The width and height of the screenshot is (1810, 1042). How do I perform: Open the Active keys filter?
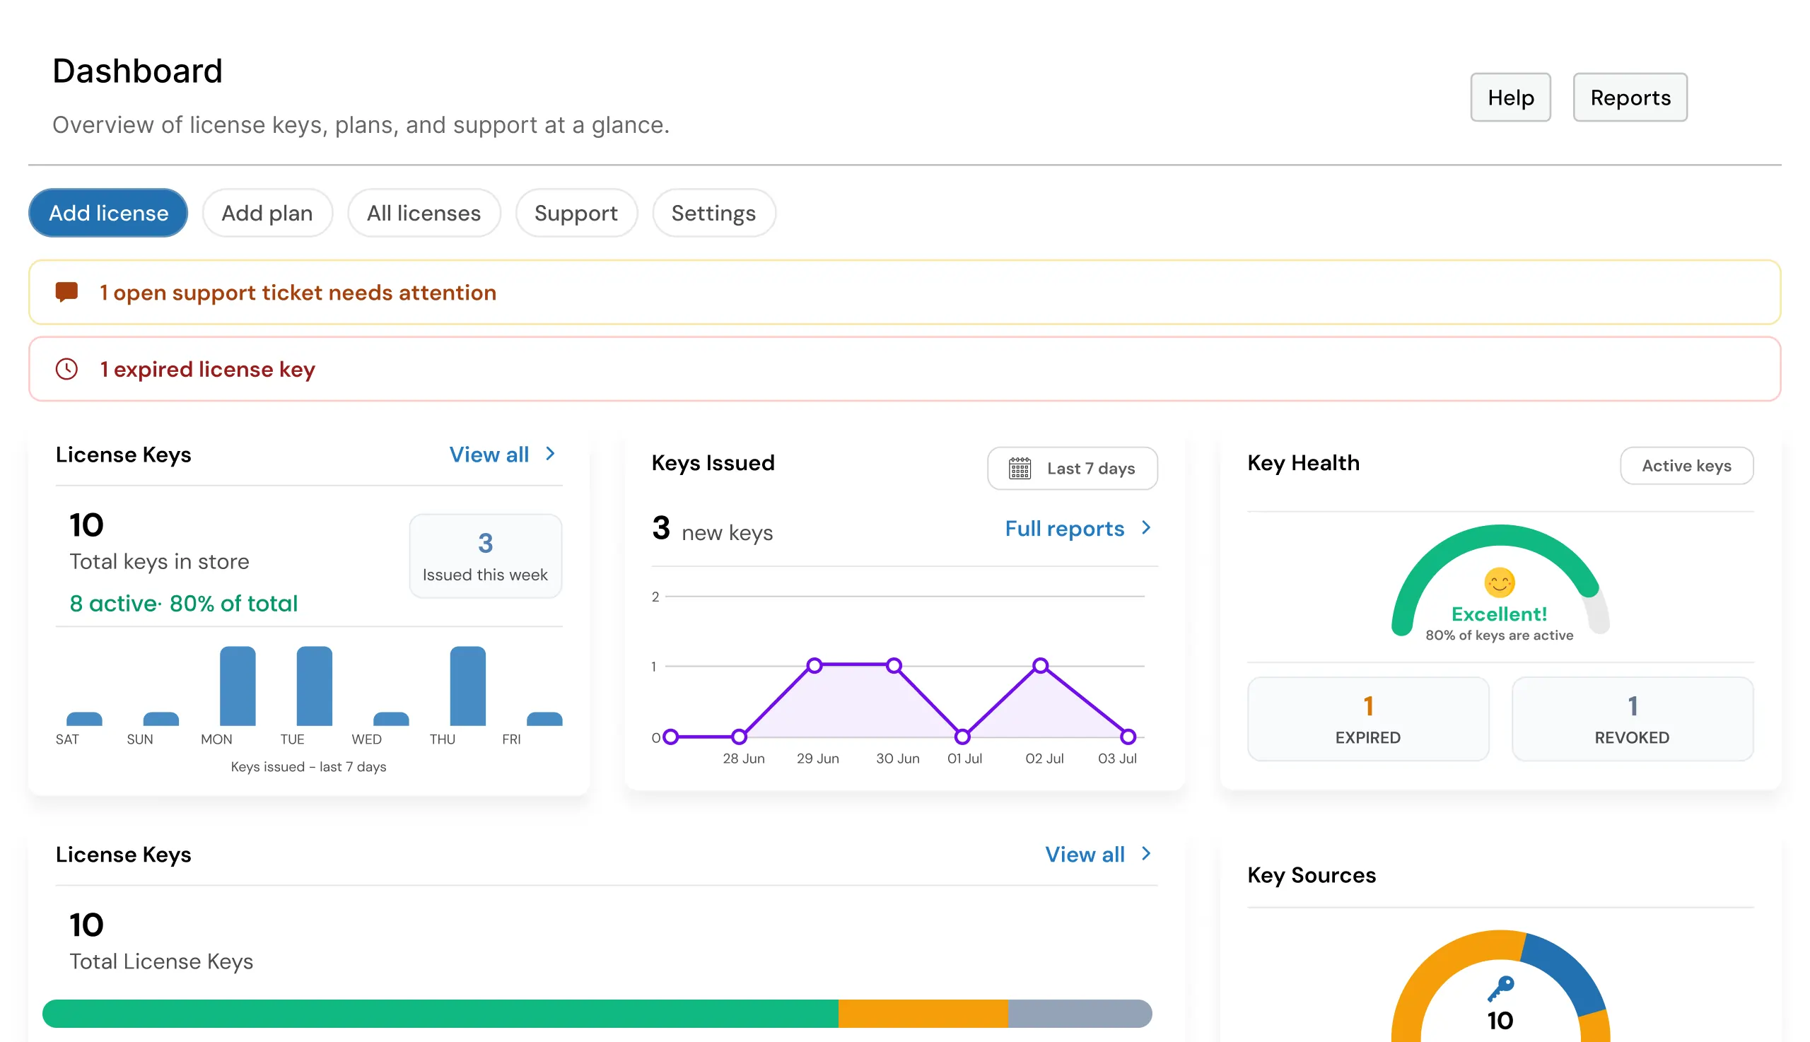(x=1686, y=465)
